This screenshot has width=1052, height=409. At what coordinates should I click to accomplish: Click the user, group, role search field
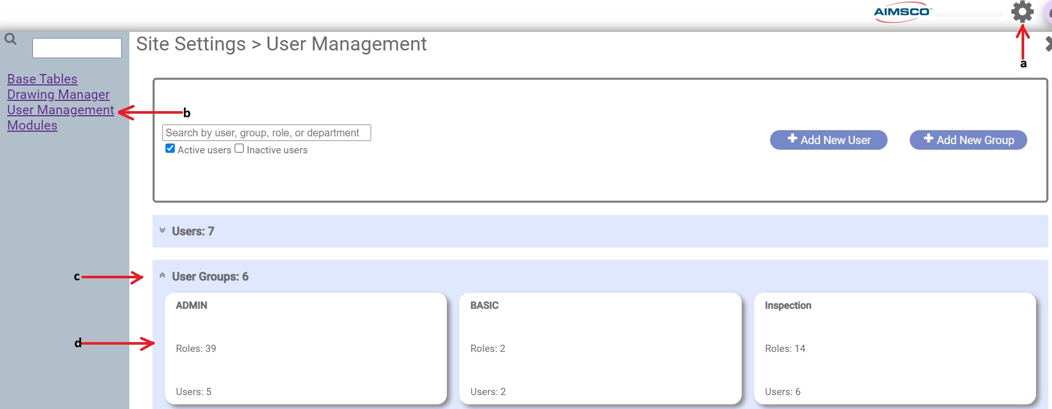[266, 133]
